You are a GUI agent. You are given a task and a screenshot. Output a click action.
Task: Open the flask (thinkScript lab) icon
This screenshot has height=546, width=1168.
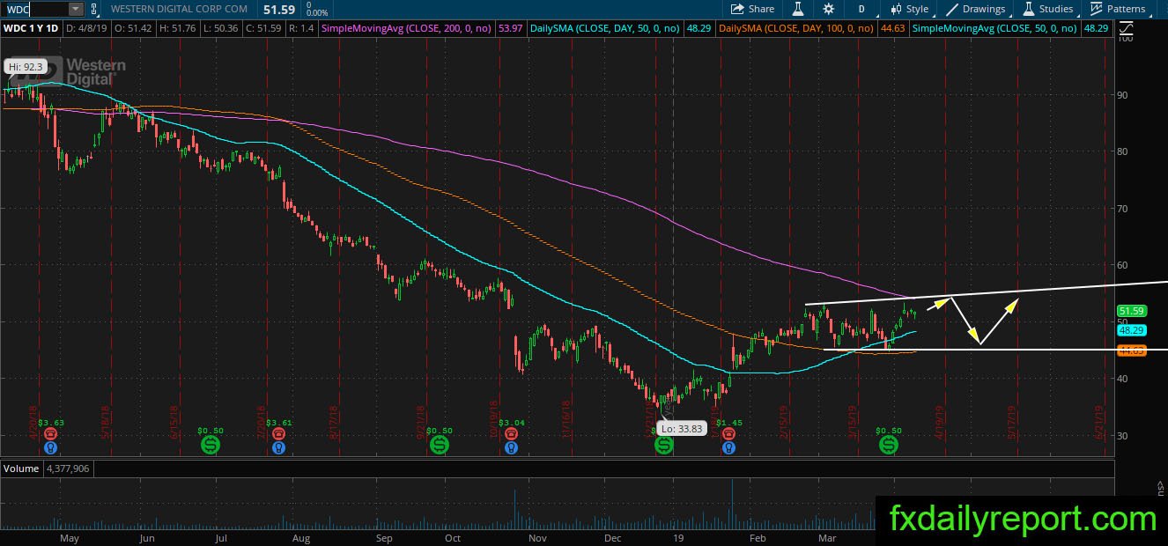click(x=798, y=9)
